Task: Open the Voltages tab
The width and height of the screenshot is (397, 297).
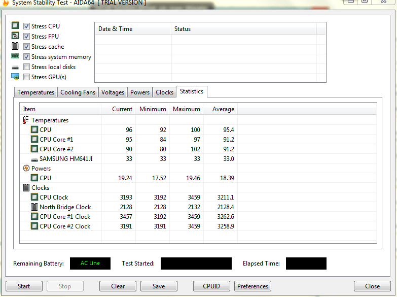Action: (113, 92)
